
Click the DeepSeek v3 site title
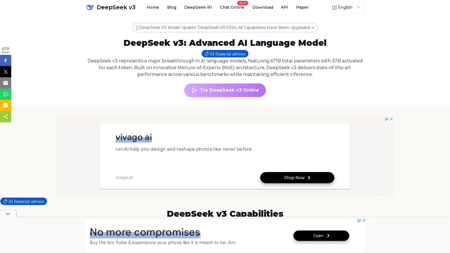point(116,7)
